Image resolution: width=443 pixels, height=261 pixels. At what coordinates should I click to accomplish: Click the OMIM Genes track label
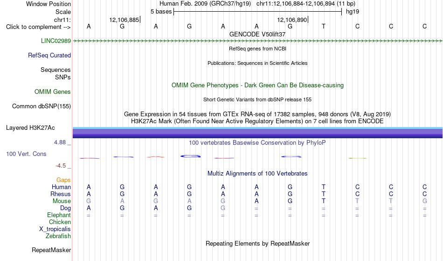(53, 92)
